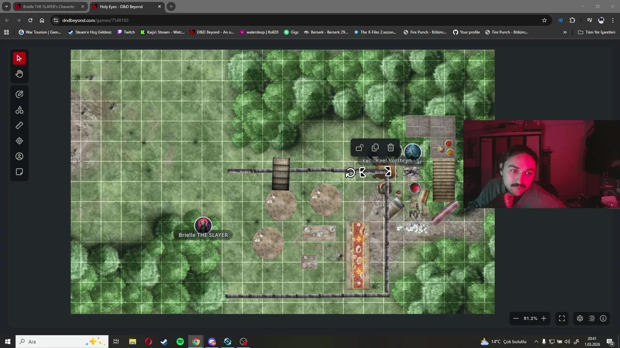Zoom out with the minus button
The width and height of the screenshot is (620, 348).
516,319
